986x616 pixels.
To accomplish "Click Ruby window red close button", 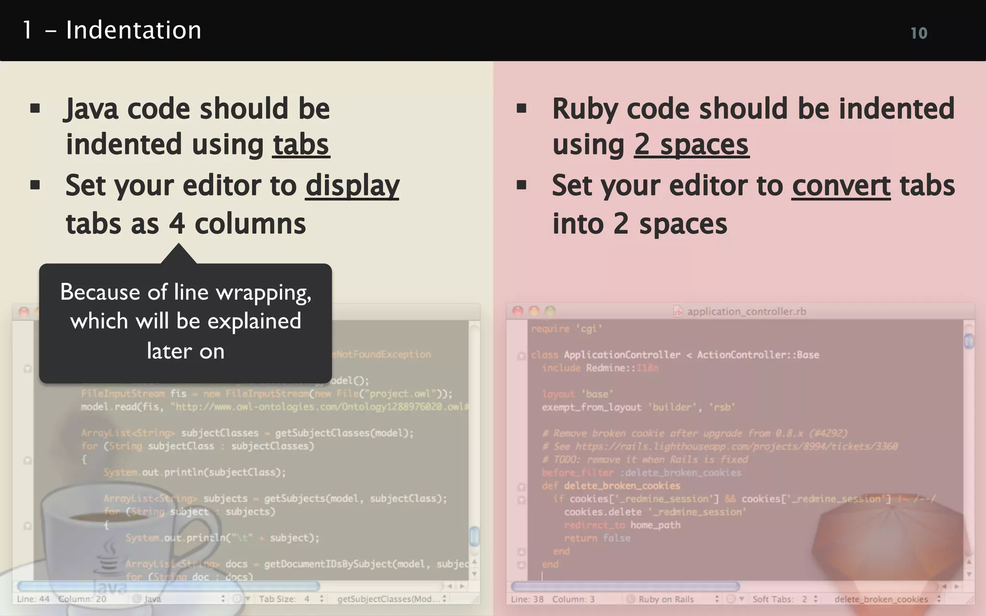I will pos(518,311).
